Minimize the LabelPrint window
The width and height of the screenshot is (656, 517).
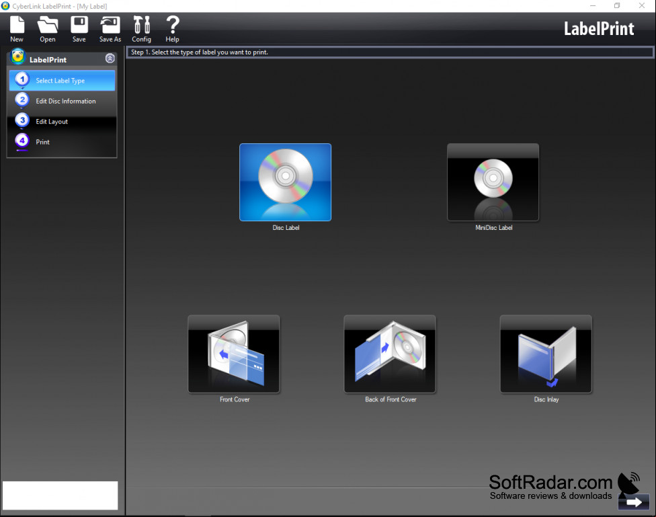click(593, 6)
